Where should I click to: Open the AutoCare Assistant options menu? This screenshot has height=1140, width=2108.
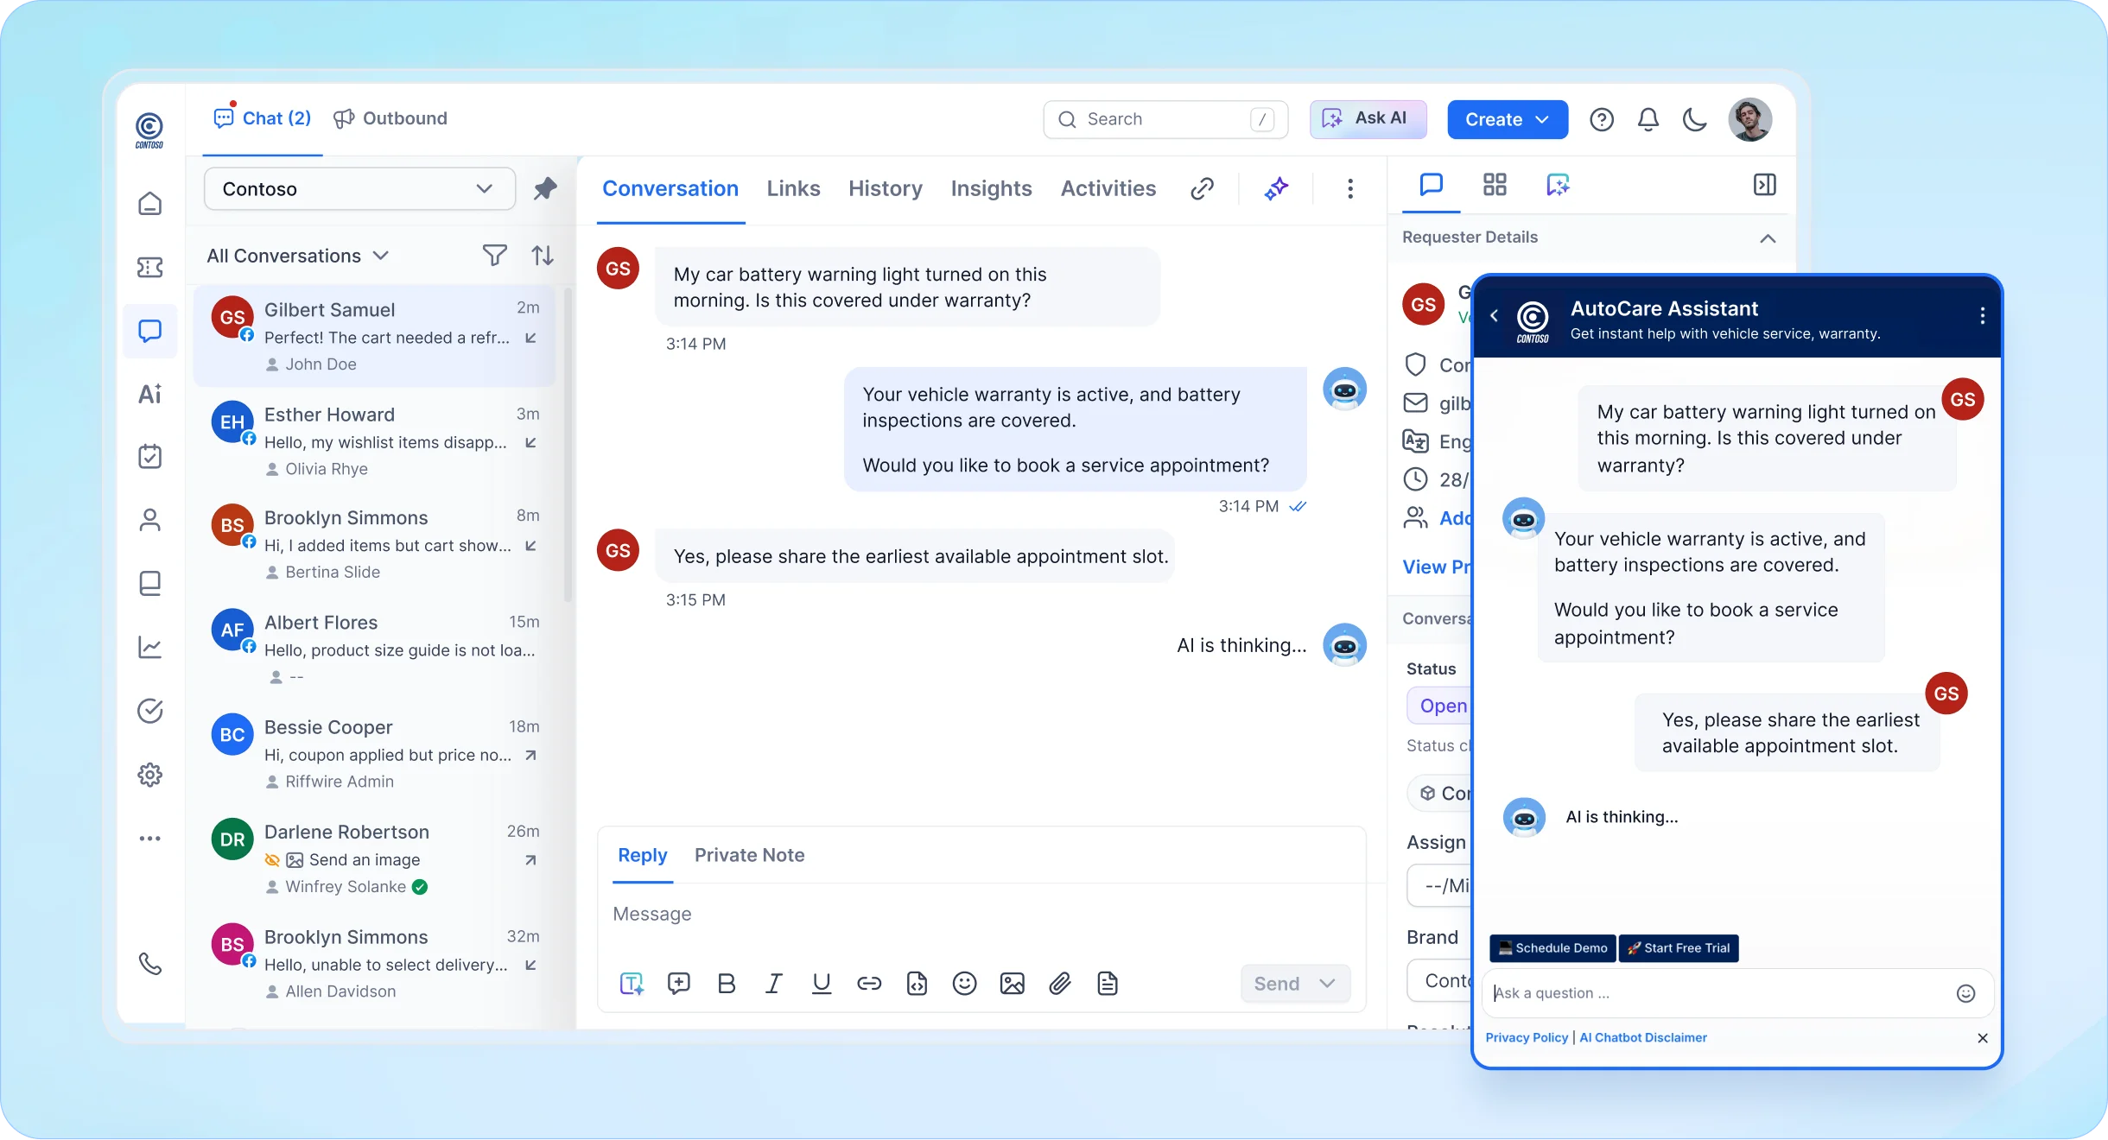coord(1982,316)
